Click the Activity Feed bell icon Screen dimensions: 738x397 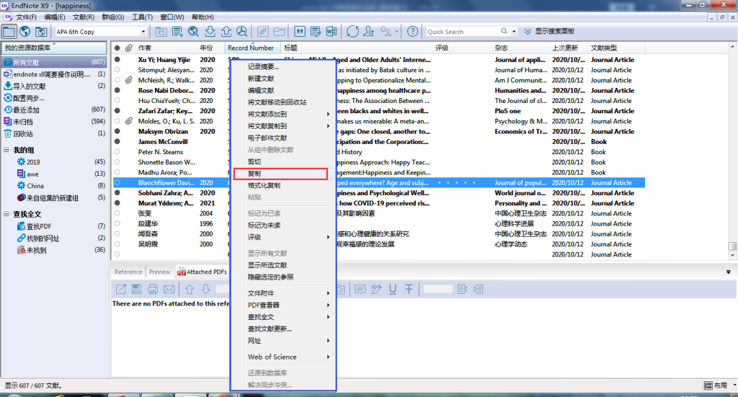click(386, 31)
